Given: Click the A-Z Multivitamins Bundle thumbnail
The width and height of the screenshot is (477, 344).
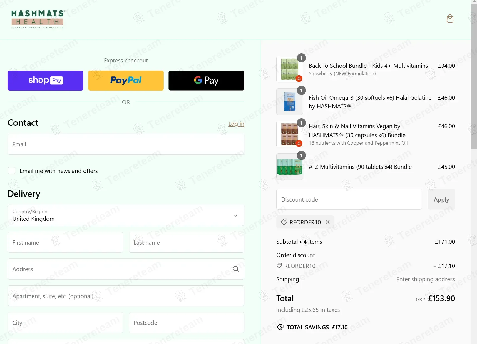Looking at the screenshot, I should point(290,167).
